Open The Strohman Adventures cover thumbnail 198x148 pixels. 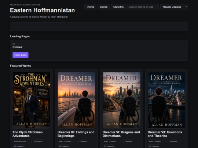pyautogui.click(x=32, y=100)
